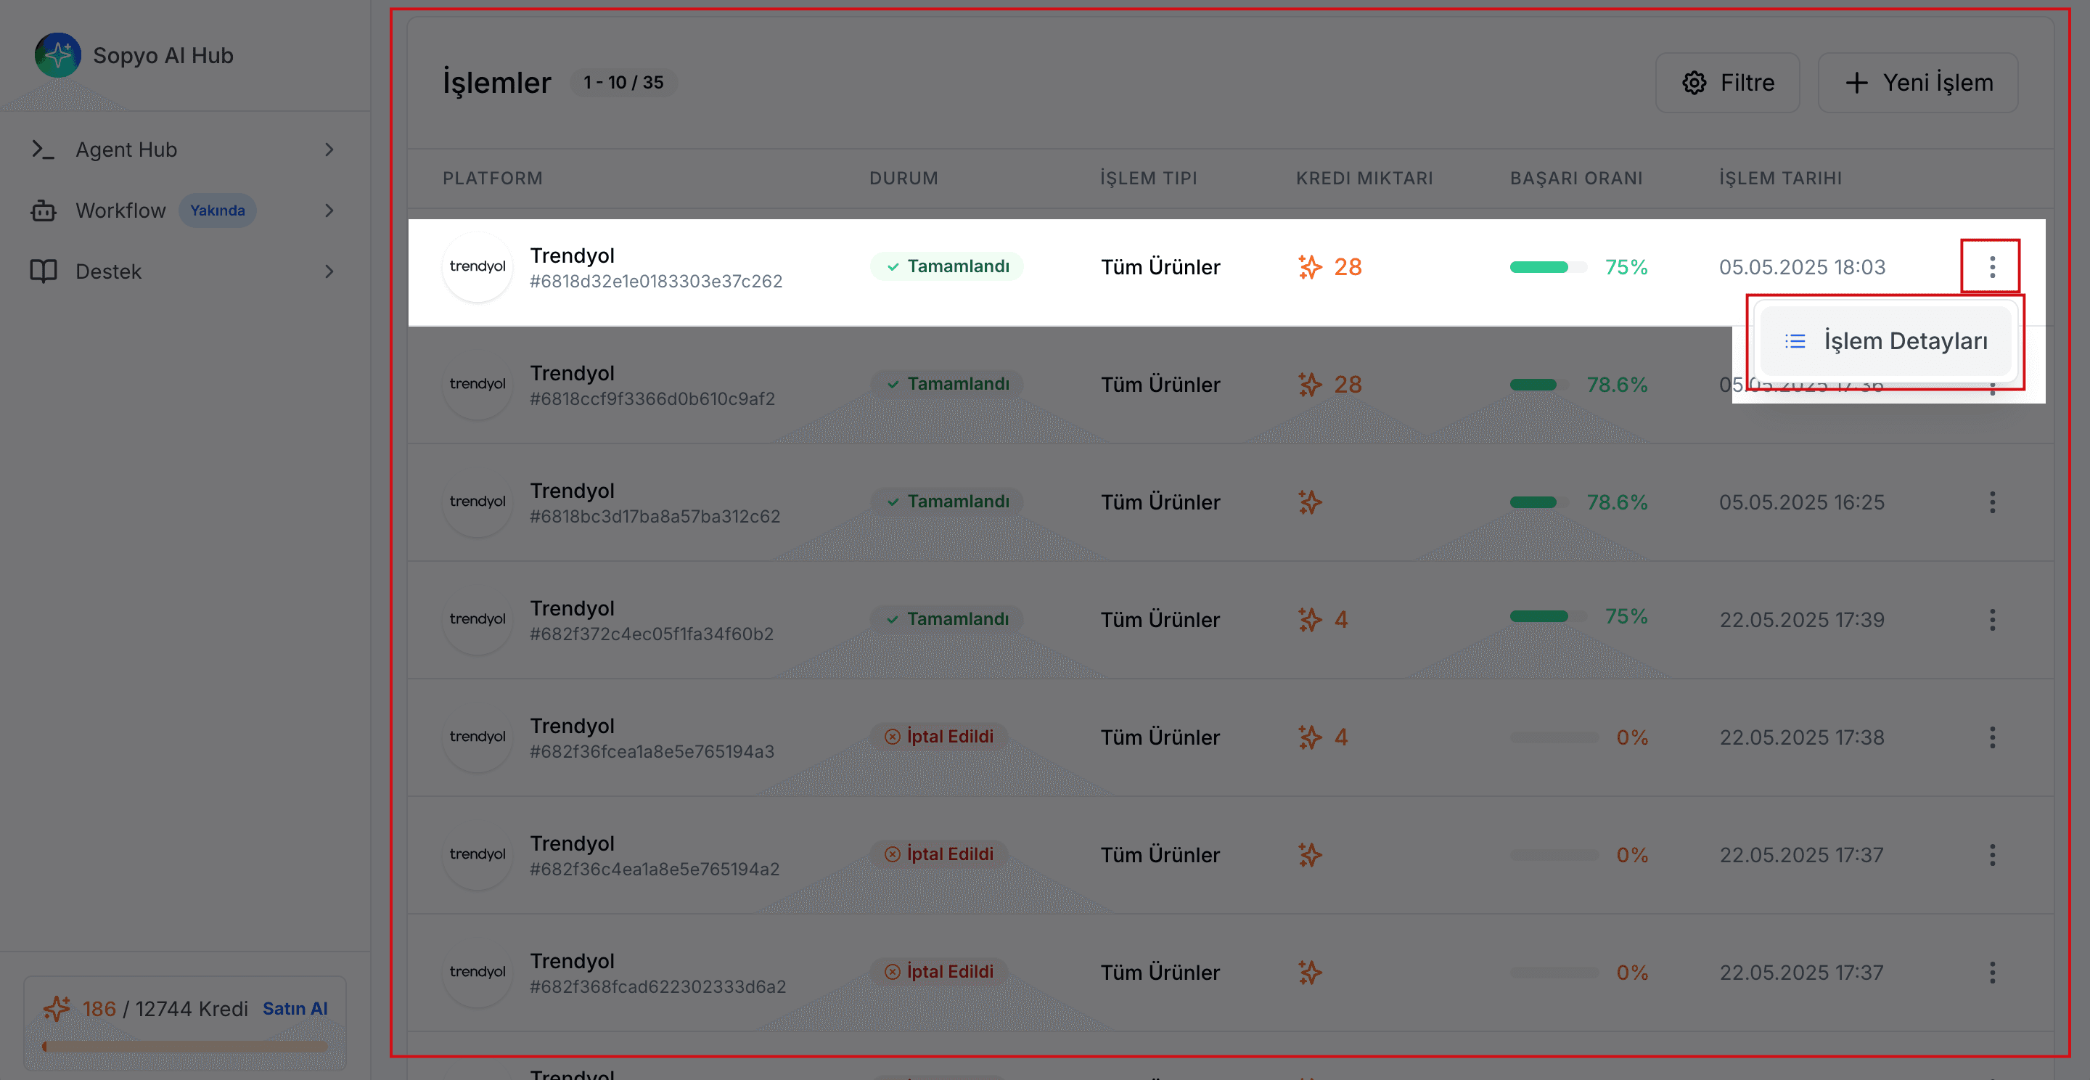Screen dimensions: 2090x1080
Task: Click the ID text #6818d32e1e0183303e37c262
Action: [655, 282]
